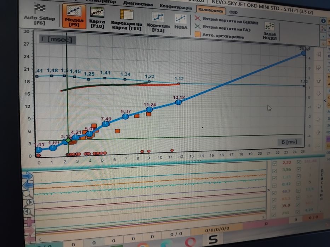The image size is (330, 247).
Task: Open Auto-Setup [F6] with the checkered flag
Action: pyautogui.click(x=39, y=14)
